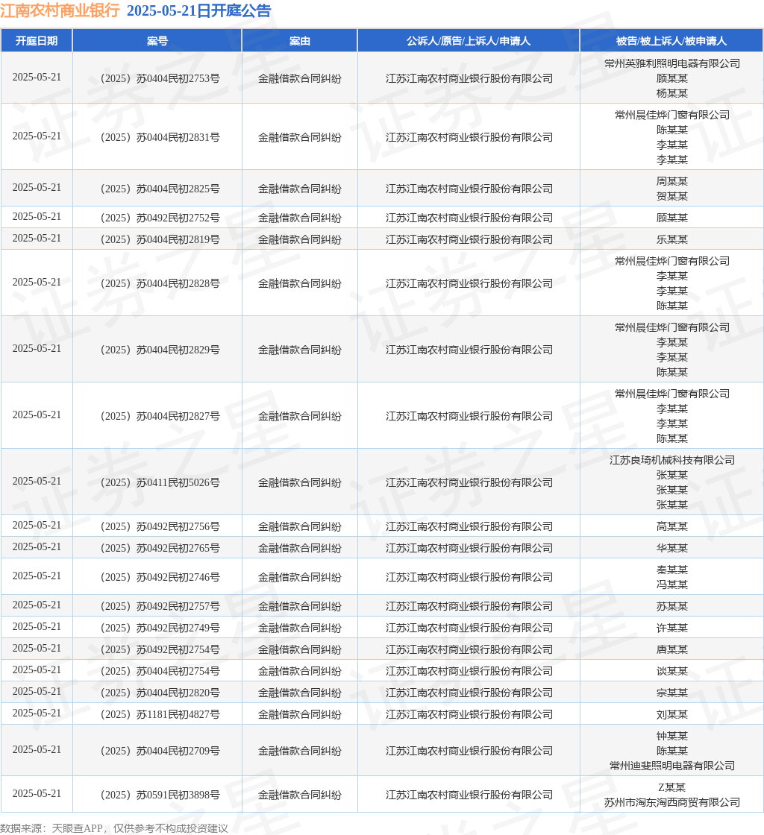Select case number (2025)苏0591民初3898号
This screenshot has width=764, height=835.
tap(160, 795)
